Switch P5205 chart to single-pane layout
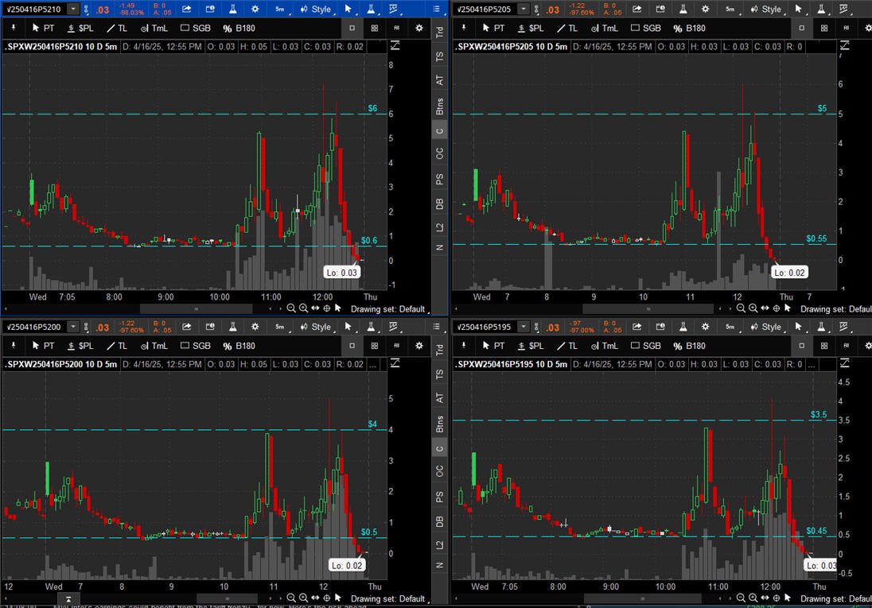The image size is (872, 608). (801, 28)
